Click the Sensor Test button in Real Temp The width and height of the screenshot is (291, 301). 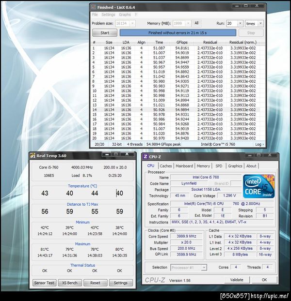point(44,283)
